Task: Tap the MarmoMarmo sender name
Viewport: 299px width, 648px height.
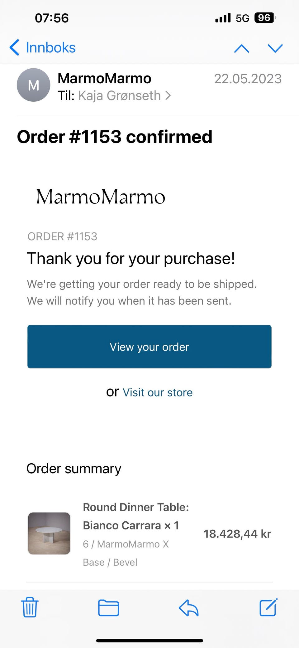Action: (104, 78)
